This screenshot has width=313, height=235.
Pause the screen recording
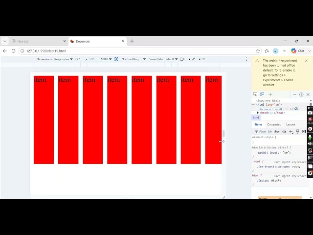tap(310, 129)
